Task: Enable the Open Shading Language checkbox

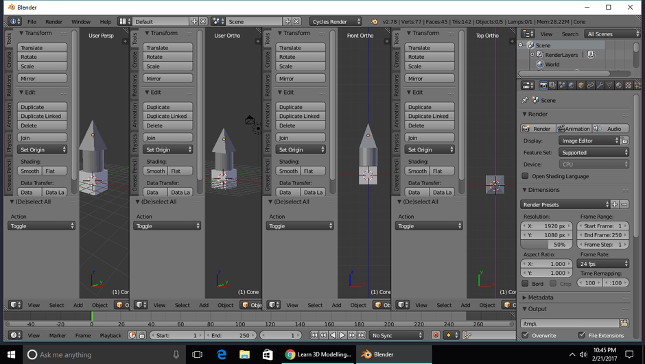Action: (x=526, y=176)
